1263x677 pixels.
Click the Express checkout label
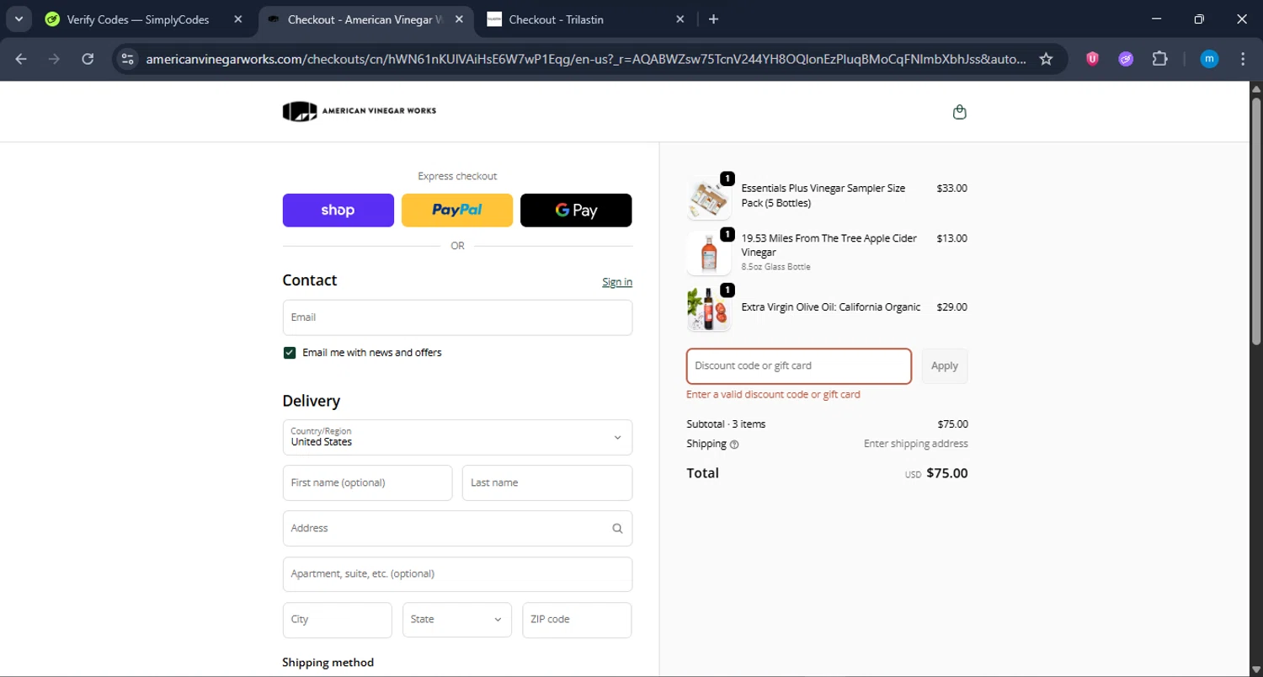click(457, 176)
